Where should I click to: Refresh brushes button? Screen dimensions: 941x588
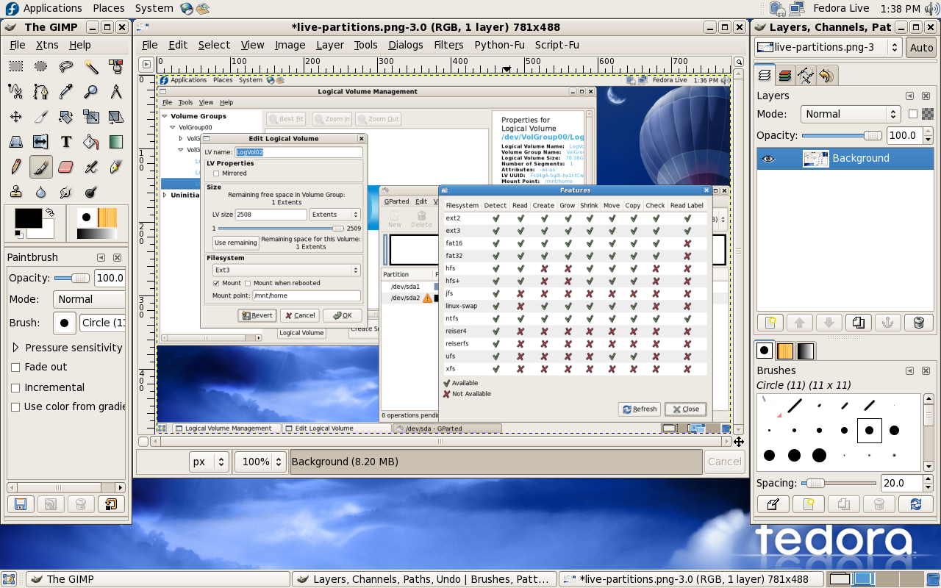click(915, 504)
